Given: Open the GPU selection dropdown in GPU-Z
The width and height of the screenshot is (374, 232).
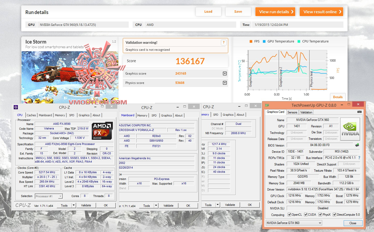Looking at the screenshot, I should 294,223.
